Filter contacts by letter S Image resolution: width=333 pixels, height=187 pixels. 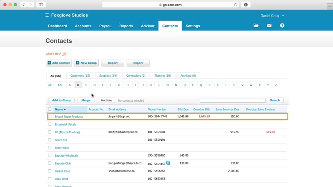pyautogui.click(x=218, y=85)
